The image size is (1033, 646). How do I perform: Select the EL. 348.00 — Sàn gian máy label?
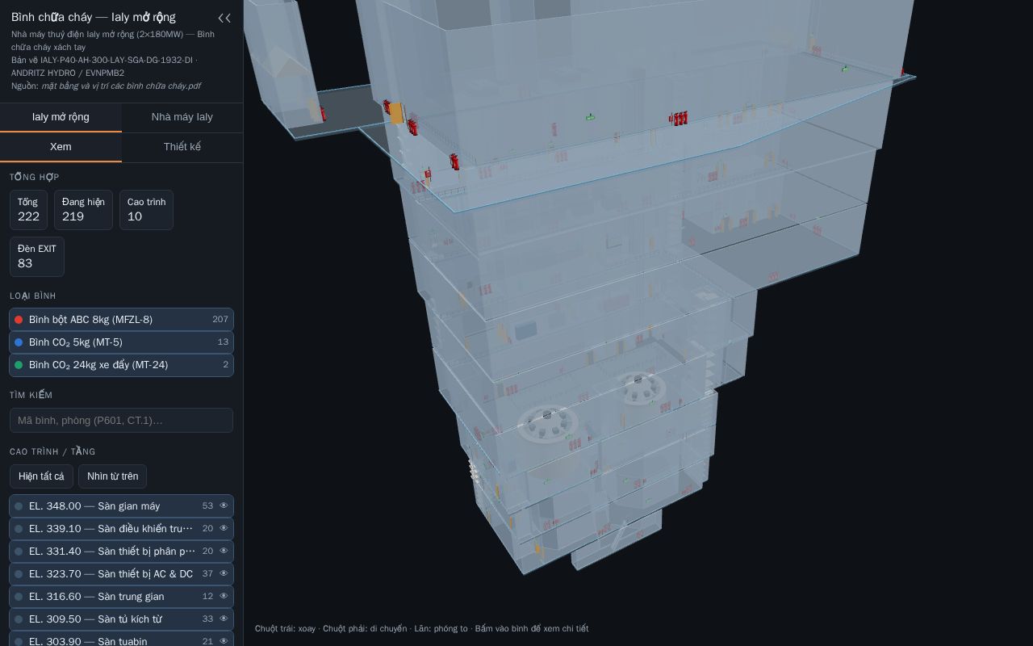pos(94,506)
